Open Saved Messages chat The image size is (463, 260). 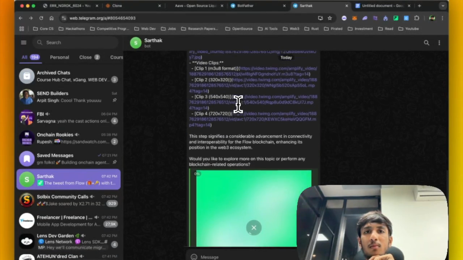click(x=68, y=159)
